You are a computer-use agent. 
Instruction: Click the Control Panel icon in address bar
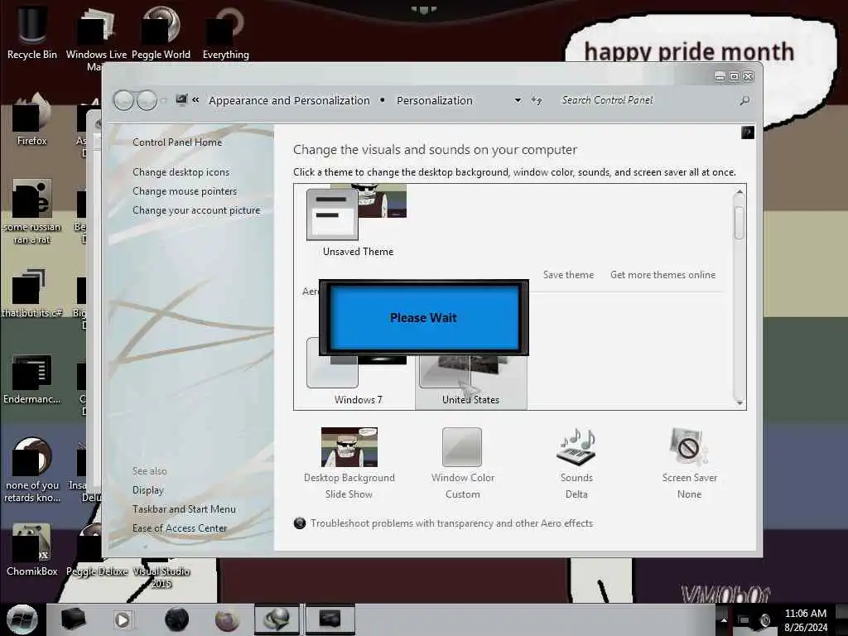(x=181, y=100)
